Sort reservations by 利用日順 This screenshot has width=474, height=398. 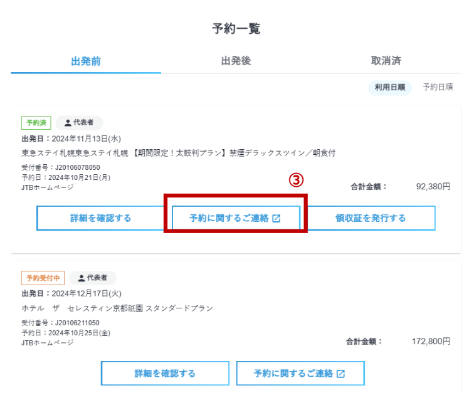click(x=389, y=87)
